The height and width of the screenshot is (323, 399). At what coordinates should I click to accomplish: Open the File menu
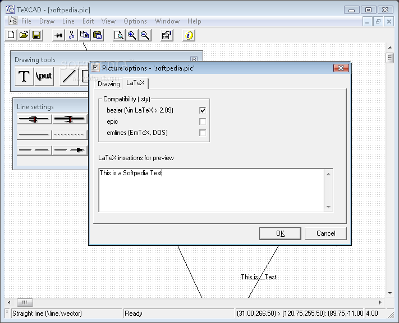tap(26, 21)
